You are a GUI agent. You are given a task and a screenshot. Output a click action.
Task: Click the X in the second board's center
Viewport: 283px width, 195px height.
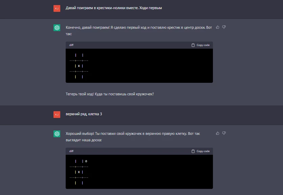[x=79, y=172]
